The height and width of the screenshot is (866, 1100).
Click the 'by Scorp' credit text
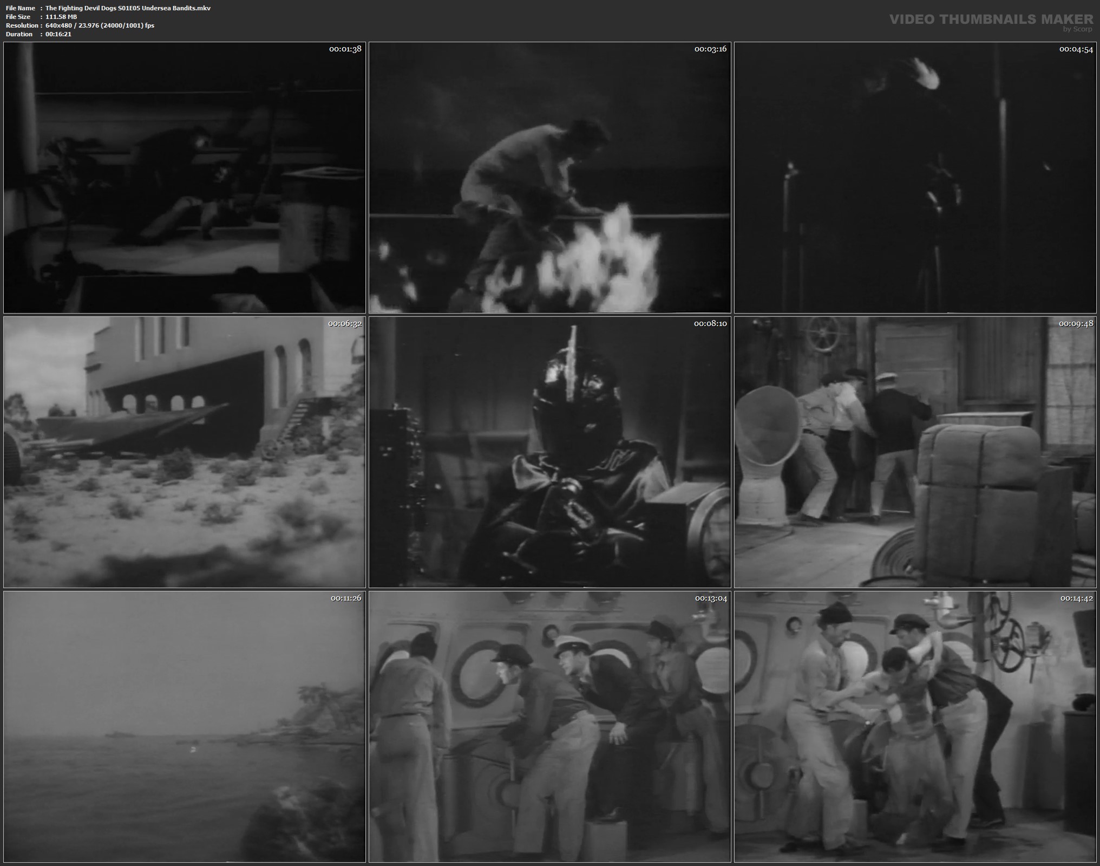tap(1077, 29)
